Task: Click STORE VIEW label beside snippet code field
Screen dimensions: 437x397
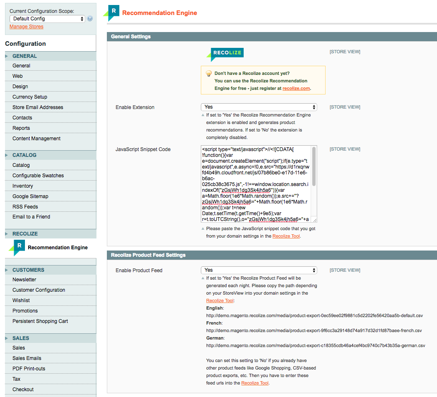Action: (345, 149)
